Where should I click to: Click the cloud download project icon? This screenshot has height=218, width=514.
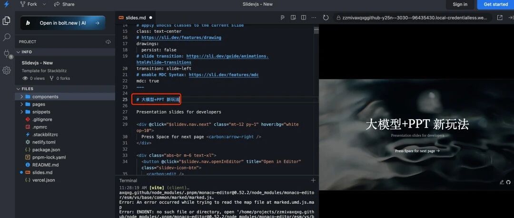(x=108, y=42)
